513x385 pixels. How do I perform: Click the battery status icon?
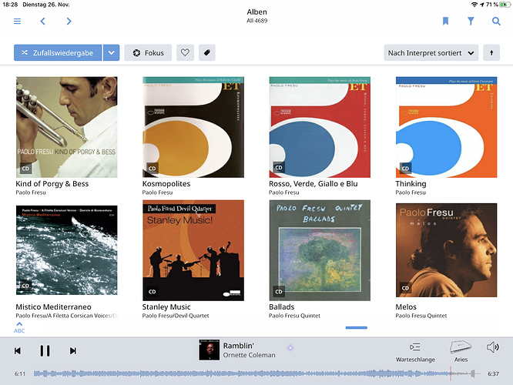[x=504, y=5]
